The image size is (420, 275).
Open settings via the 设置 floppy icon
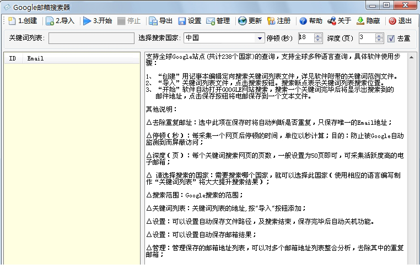pos(182,21)
